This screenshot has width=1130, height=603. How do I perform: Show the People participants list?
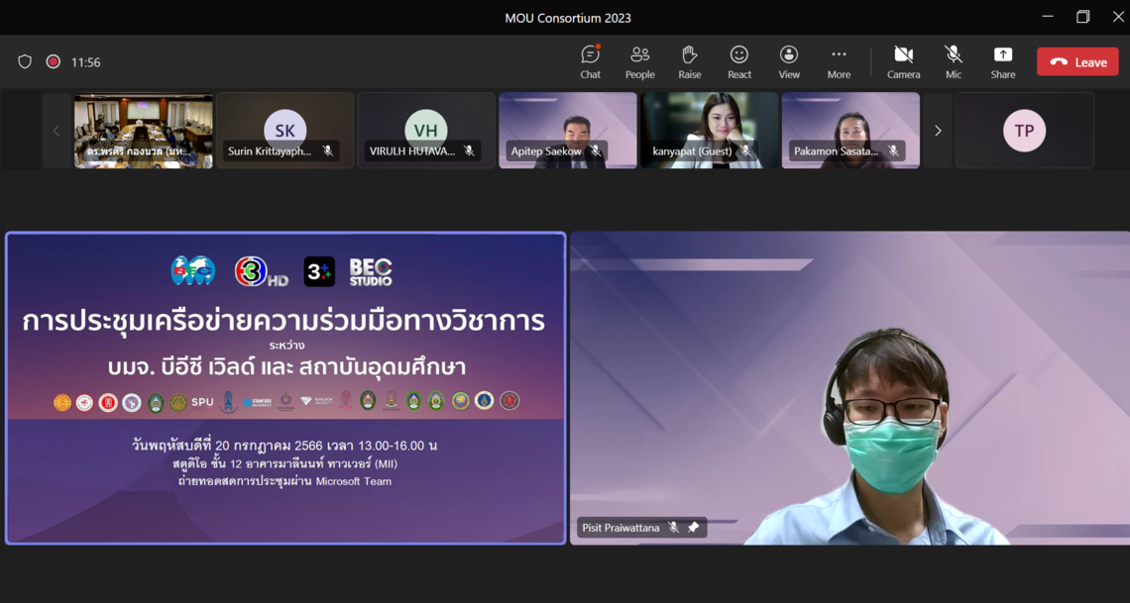pyautogui.click(x=639, y=61)
